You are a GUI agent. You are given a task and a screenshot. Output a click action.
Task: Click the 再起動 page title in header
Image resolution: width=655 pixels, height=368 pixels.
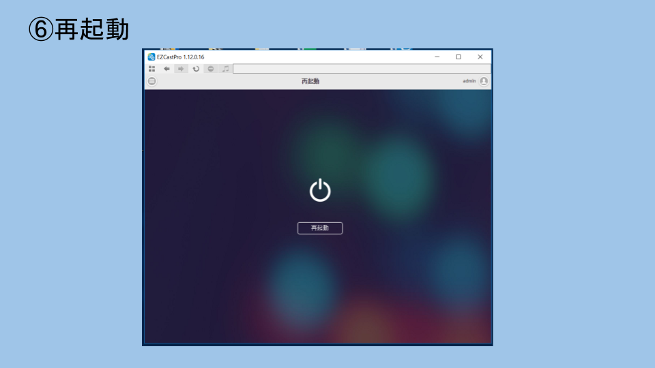[x=310, y=81]
